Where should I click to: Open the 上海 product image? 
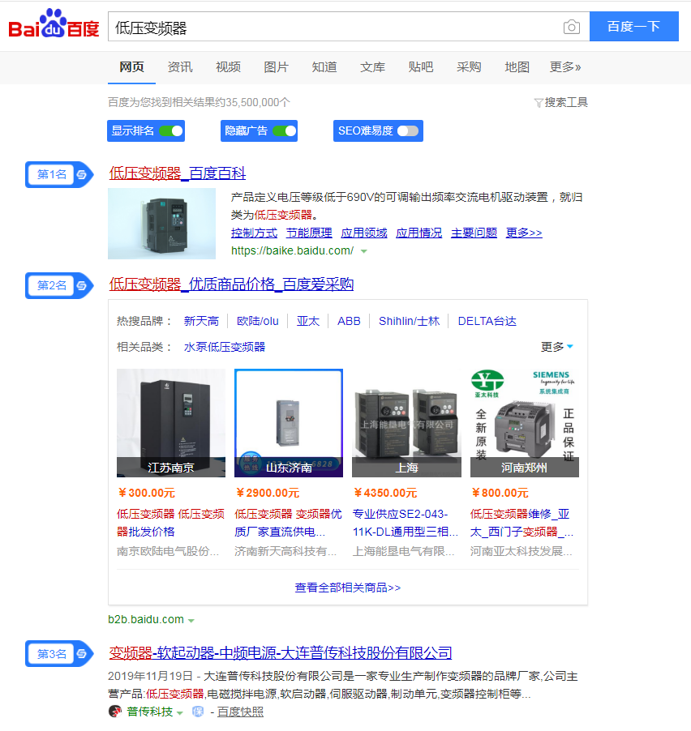coord(407,423)
